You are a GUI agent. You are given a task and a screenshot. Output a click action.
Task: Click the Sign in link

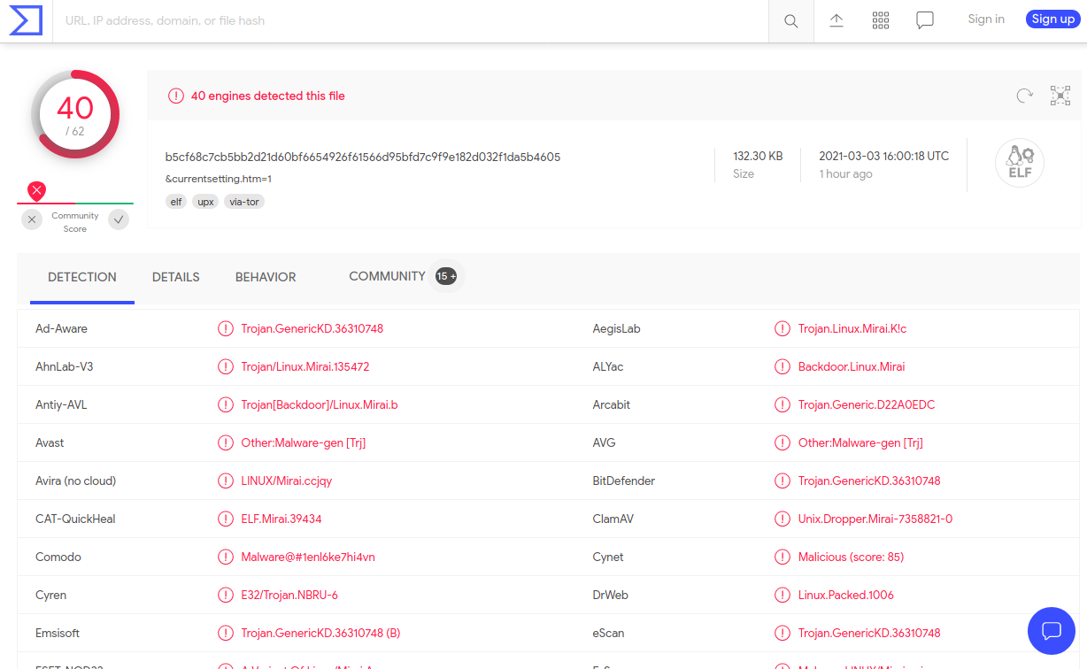pyautogui.click(x=986, y=19)
